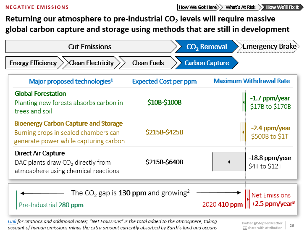Click the dashed "Emergency Brake" chevron

tap(269, 46)
